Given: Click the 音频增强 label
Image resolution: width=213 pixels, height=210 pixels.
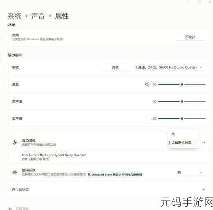Looking at the screenshot, I should [x=29, y=140].
